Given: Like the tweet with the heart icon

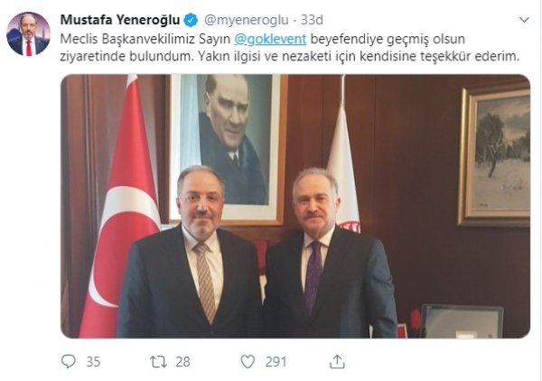Looking at the screenshot, I should tap(248, 362).
